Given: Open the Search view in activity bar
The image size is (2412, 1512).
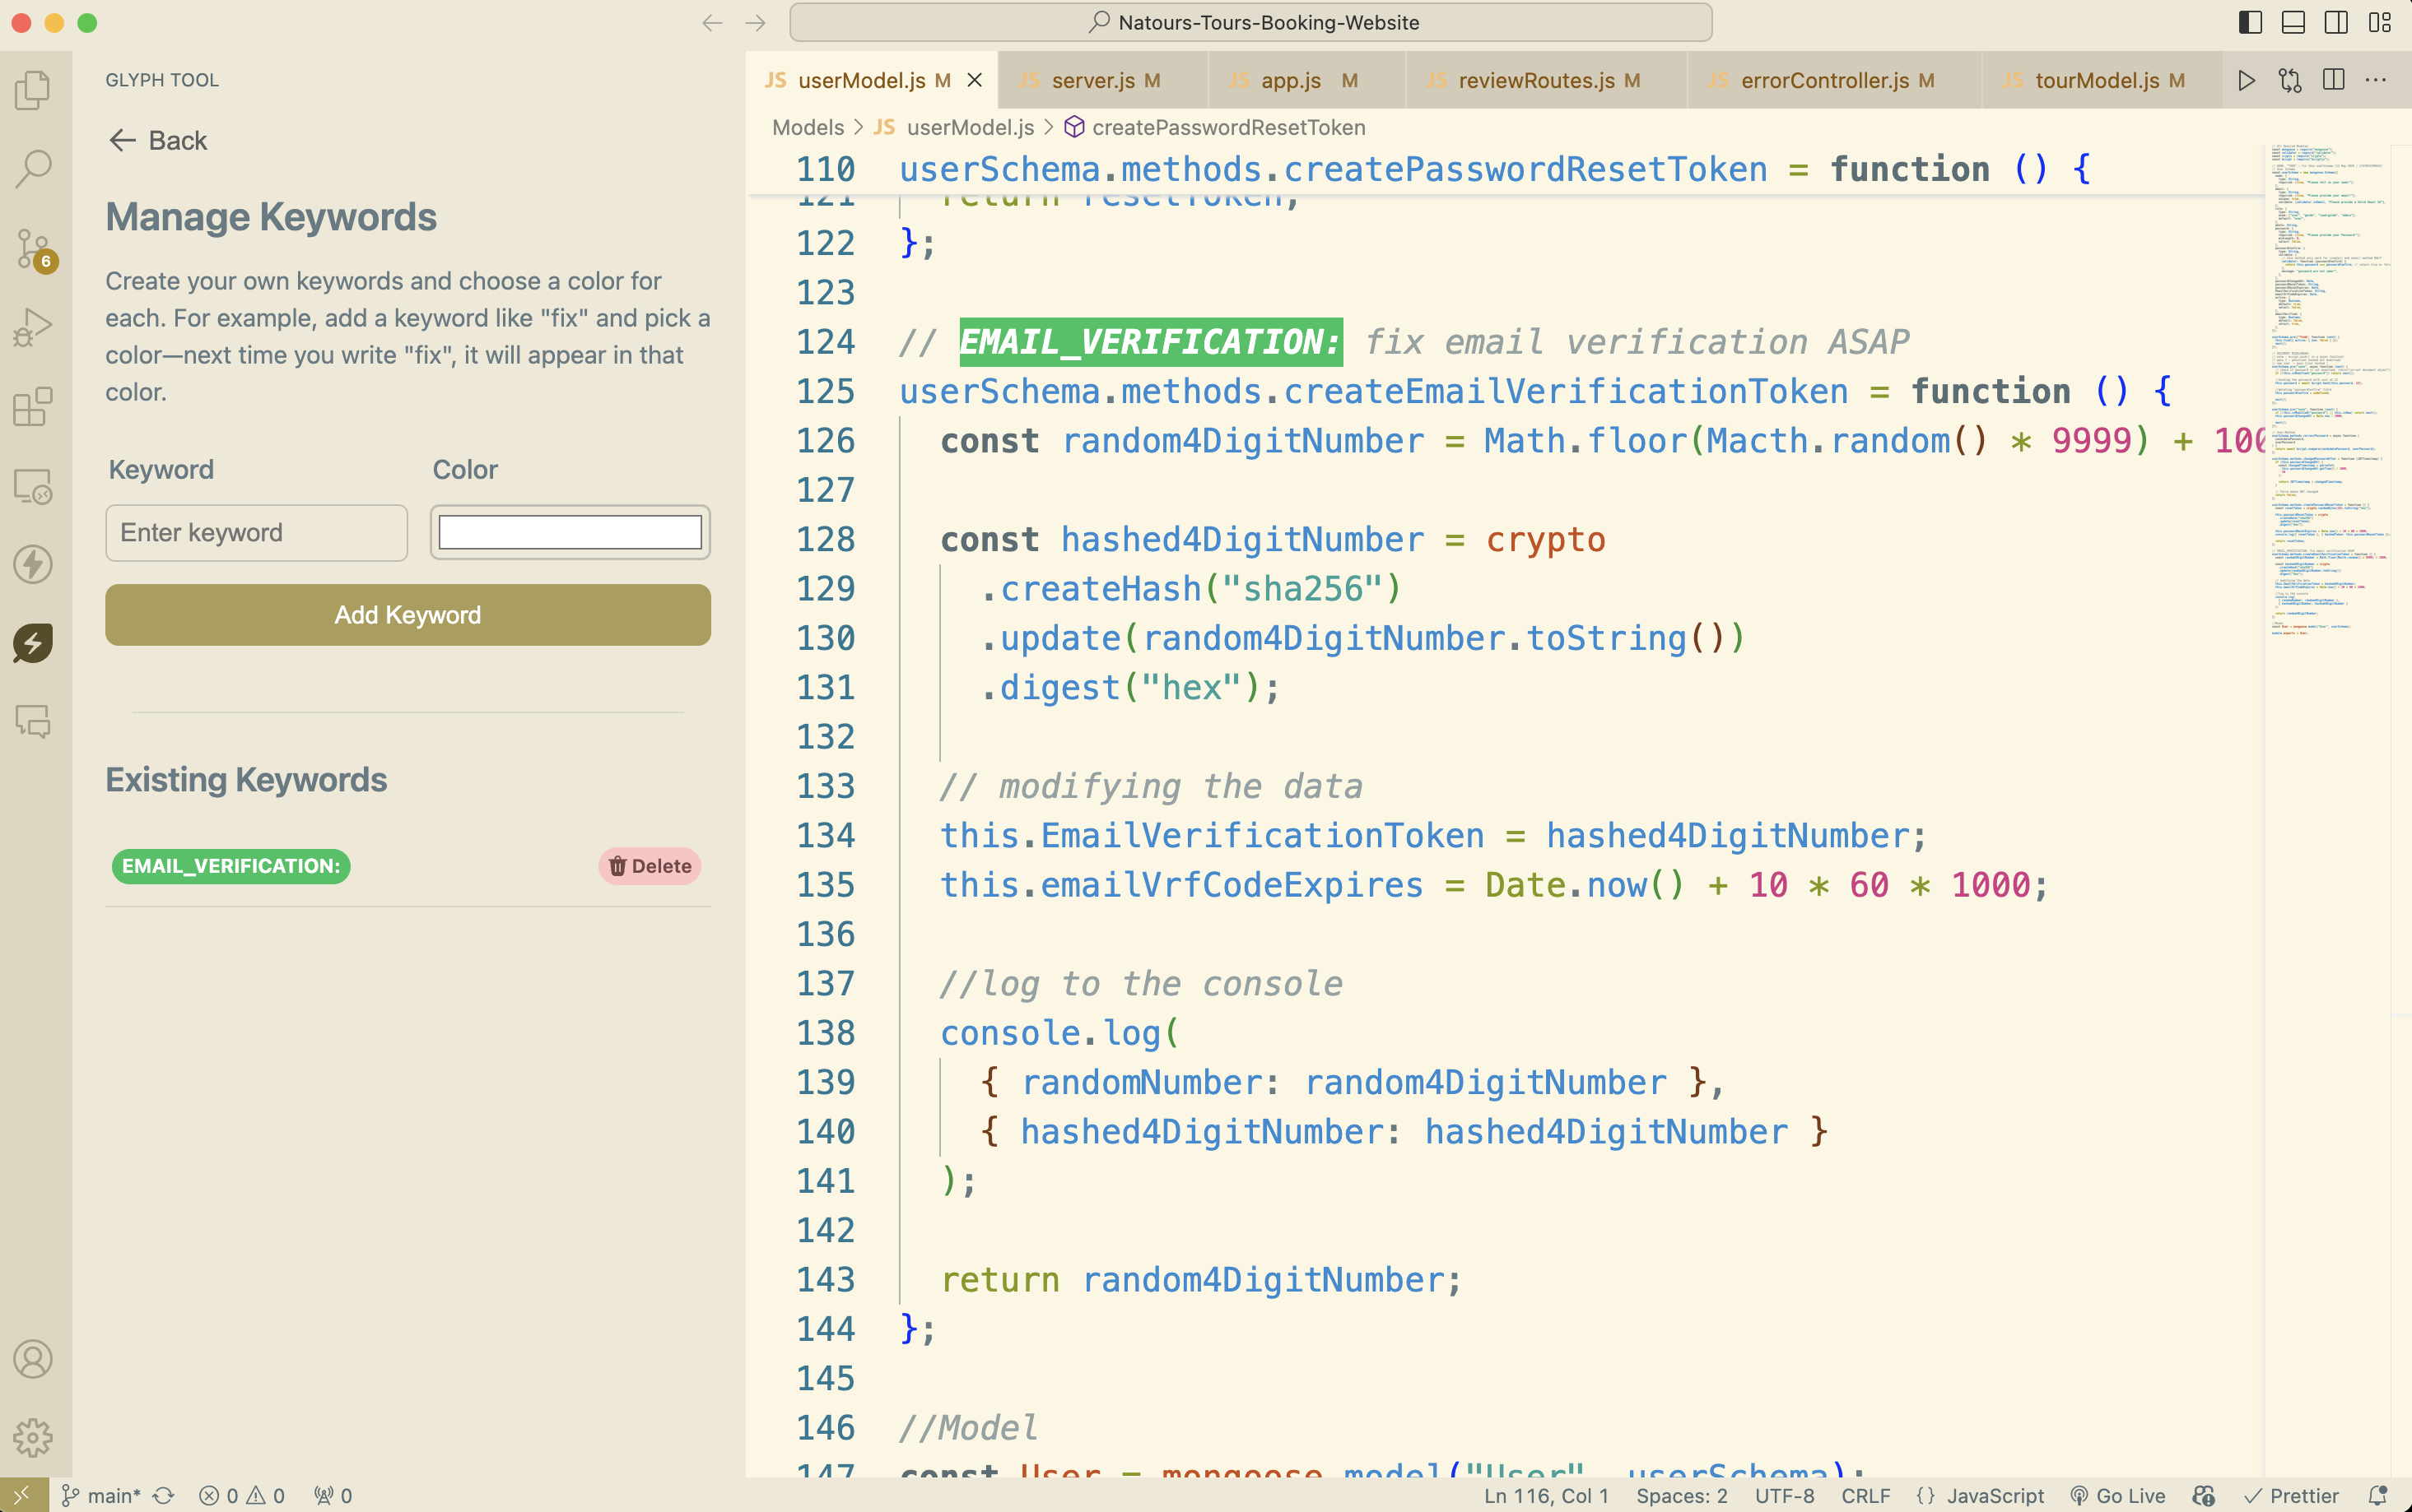Looking at the screenshot, I should point(33,169).
